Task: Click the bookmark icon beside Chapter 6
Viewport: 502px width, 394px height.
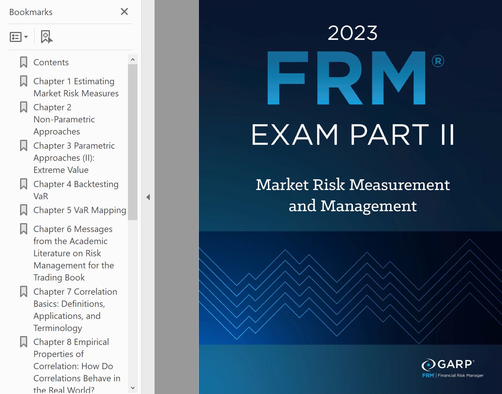Action: coord(24,229)
